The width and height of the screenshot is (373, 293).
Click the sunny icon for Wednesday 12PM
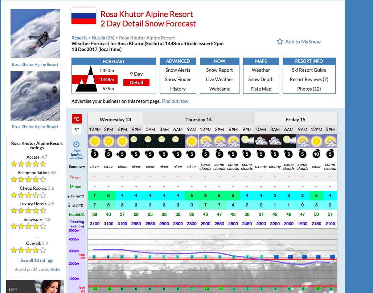tap(95, 141)
